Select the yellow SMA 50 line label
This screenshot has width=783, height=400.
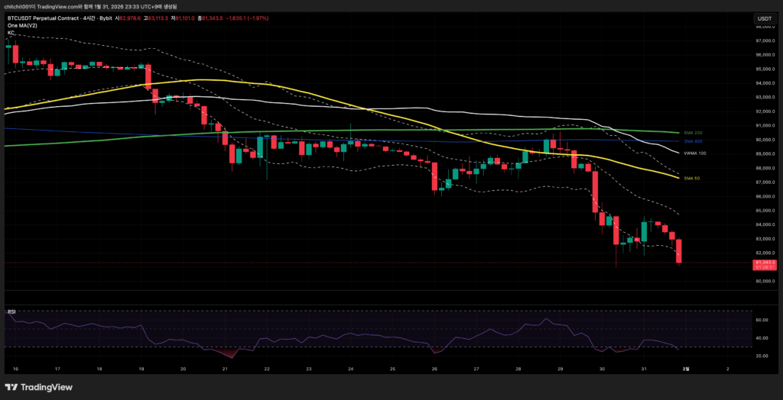tap(691, 178)
